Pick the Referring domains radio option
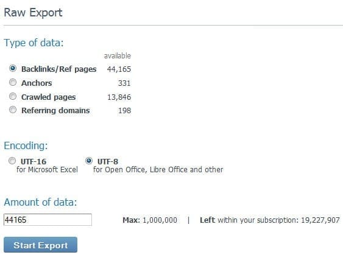This screenshot has height=255, width=343. tap(13, 110)
